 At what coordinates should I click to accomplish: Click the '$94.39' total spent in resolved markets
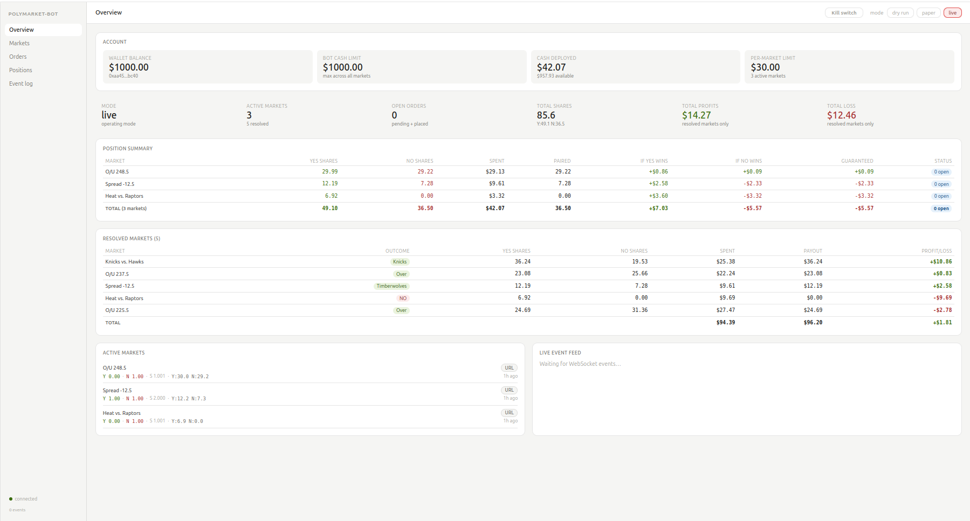coord(726,323)
